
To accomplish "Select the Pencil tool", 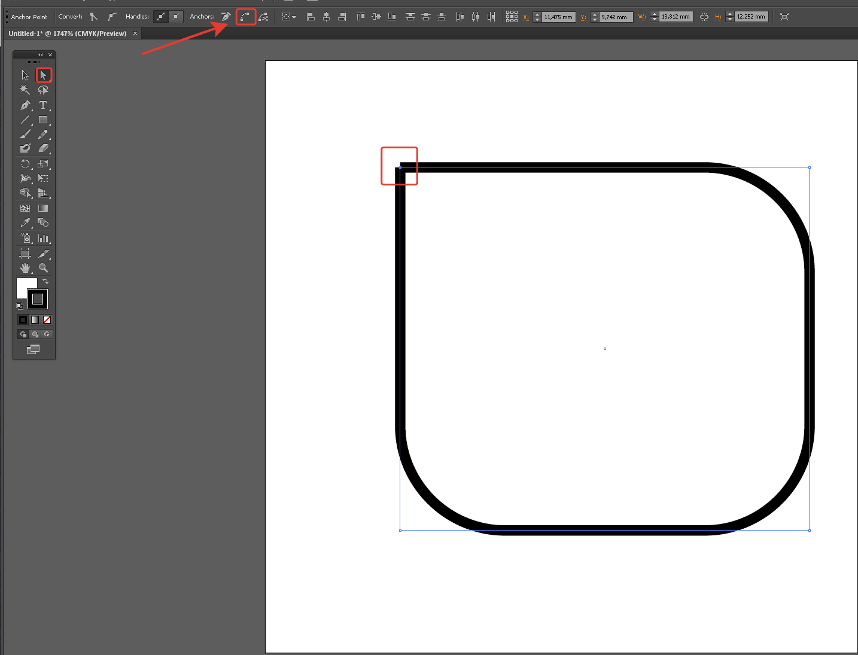I will [x=43, y=134].
